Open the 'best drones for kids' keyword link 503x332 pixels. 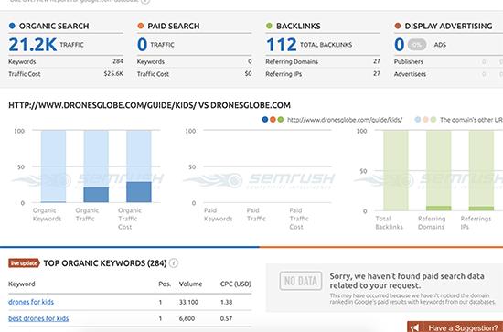click(x=38, y=318)
